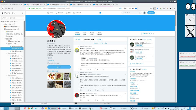Image resolution: width=196 pixels, height=110 pixels.
Task: Click the see new tweet notice bar
Action: pos(100,43)
